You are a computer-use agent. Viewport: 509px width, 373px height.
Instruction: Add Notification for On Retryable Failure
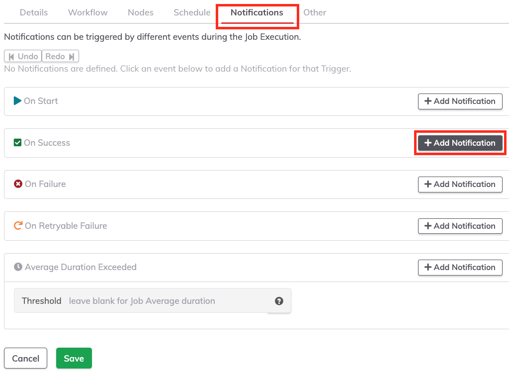460,226
